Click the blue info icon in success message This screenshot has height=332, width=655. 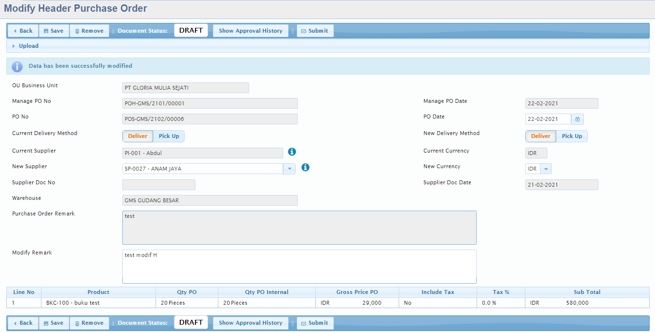[17, 67]
